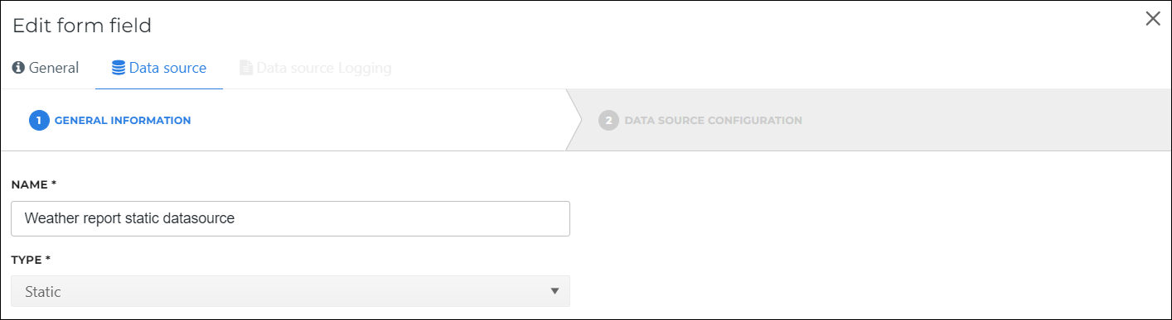1172x320 pixels.
Task: Click the Edit form field title
Action: (x=82, y=26)
